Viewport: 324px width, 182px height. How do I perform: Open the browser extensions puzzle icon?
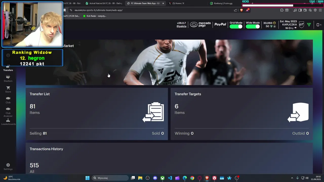point(282,10)
